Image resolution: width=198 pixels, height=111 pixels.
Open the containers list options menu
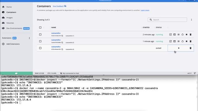(x=192, y=20)
